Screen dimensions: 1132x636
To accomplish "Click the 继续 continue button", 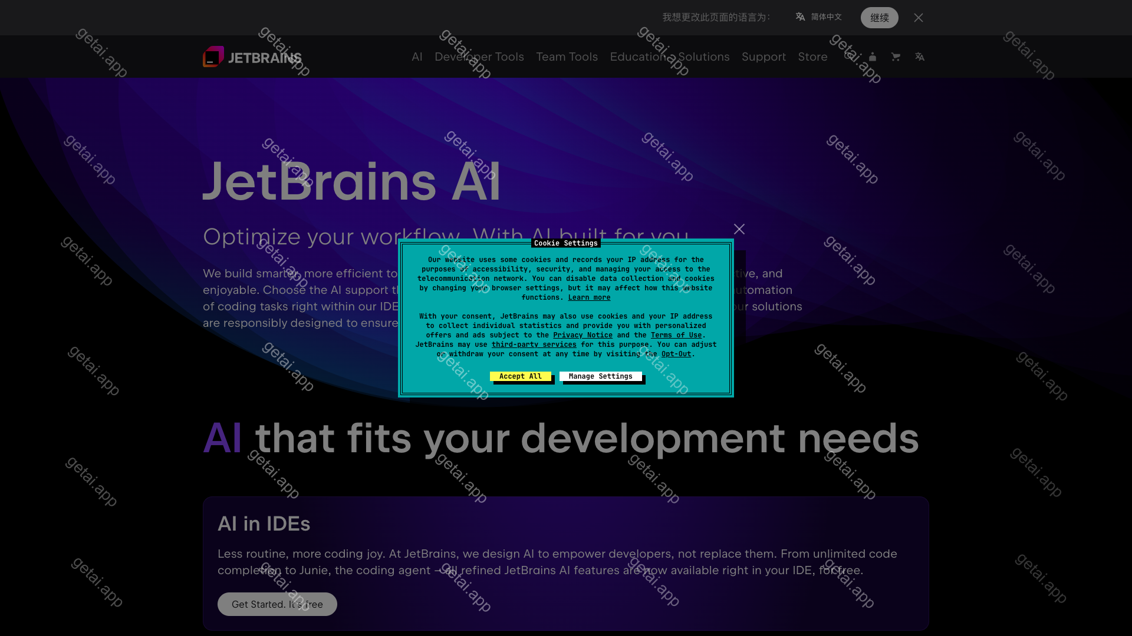I will (879, 18).
